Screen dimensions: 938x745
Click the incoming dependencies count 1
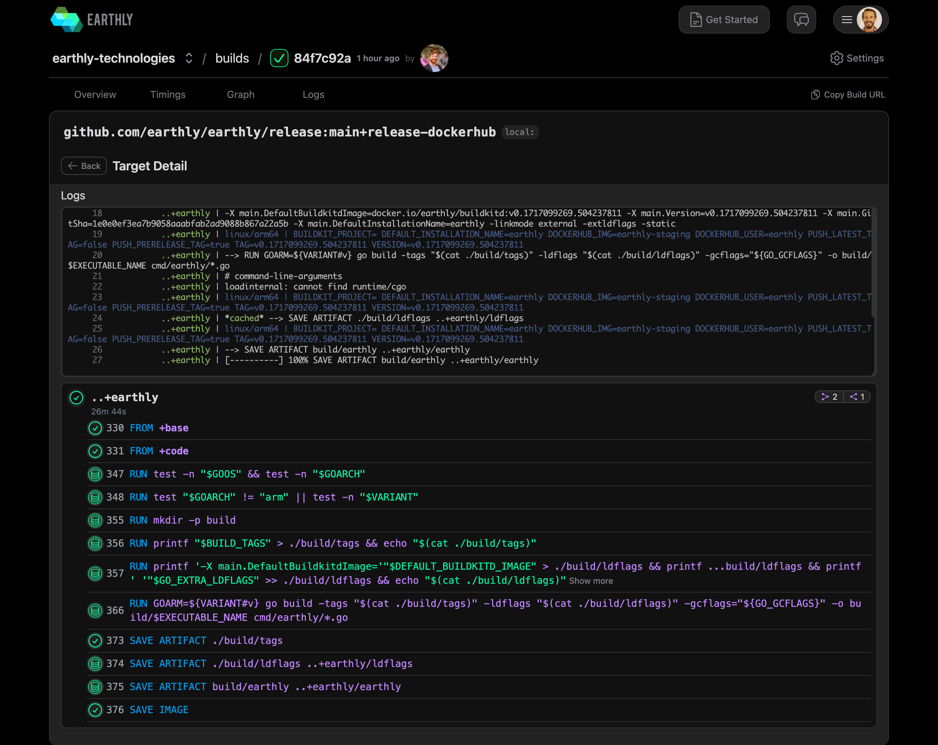857,397
